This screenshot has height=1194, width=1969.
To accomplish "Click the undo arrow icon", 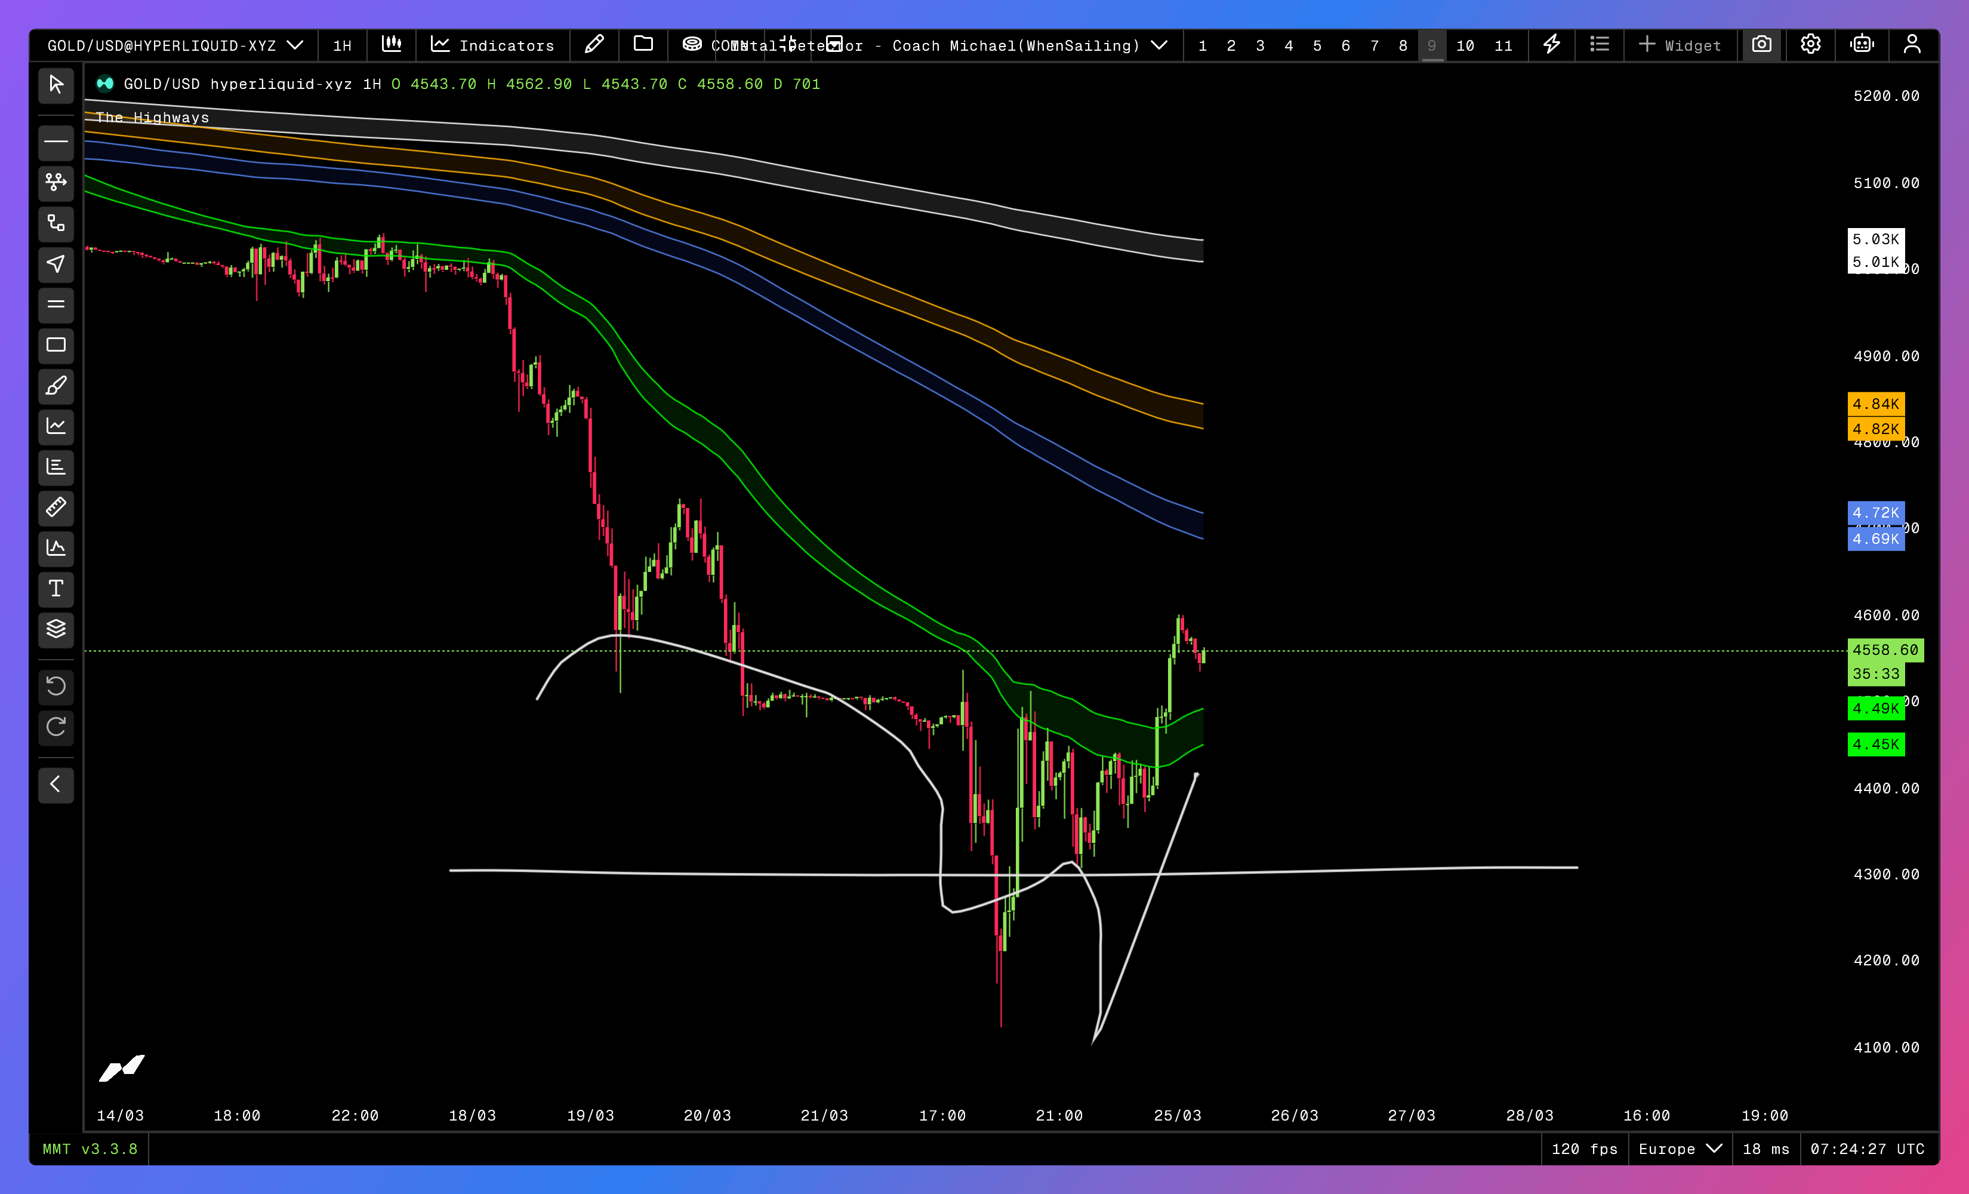I will (x=56, y=686).
